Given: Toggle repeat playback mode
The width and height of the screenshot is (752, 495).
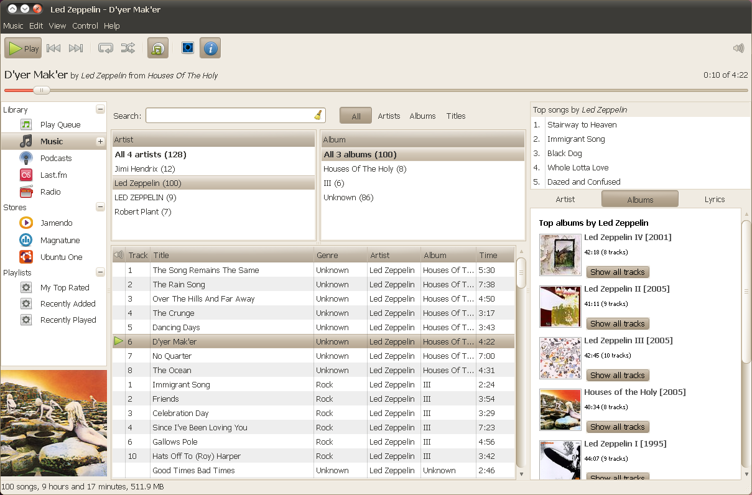Looking at the screenshot, I should [x=106, y=48].
